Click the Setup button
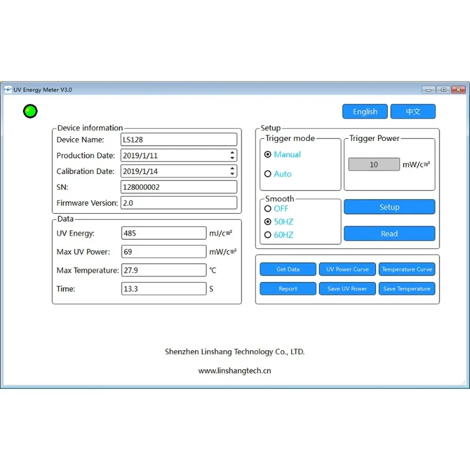This screenshot has width=470, height=470. click(390, 207)
